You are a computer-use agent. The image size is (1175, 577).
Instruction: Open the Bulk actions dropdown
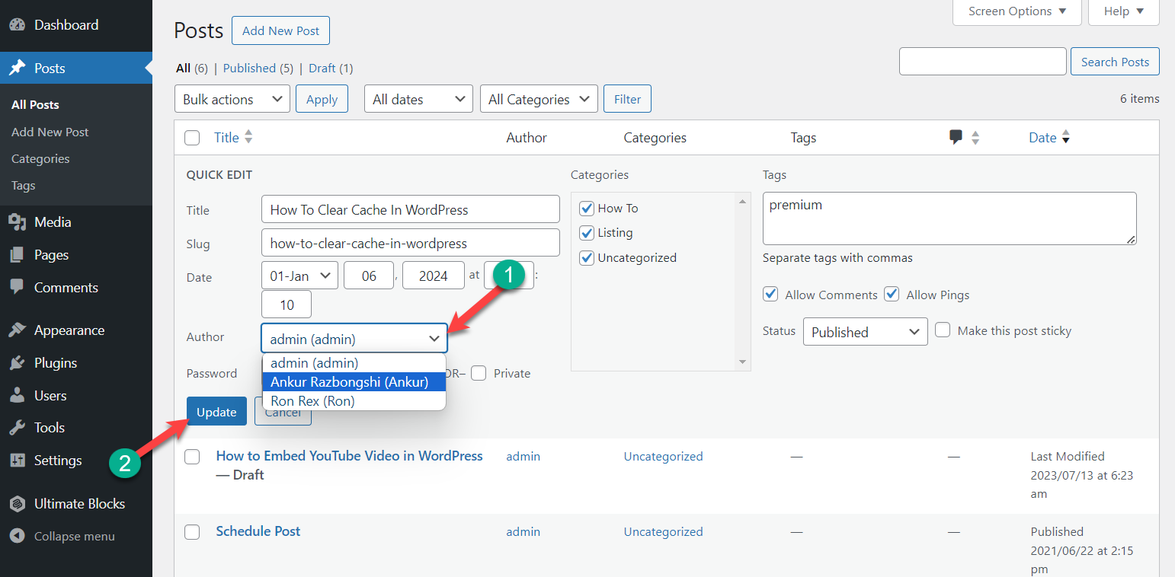[x=232, y=99]
